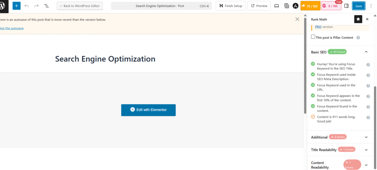The width and height of the screenshot is (377, 170).
Task: Check the Pillar Content checkbox
Action: coord(313,37)
